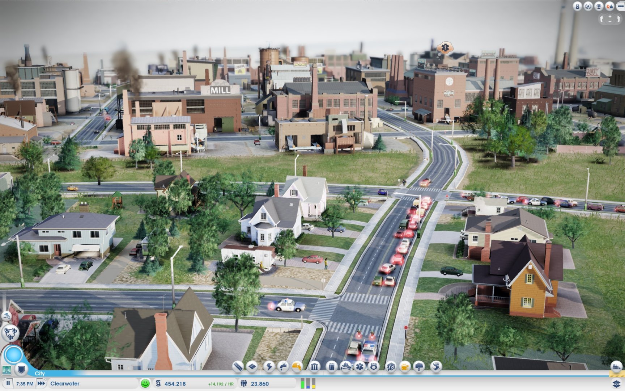
Task: Open the Disasters tornado menu
Action: pyautogui.click(x=436, y=367)
